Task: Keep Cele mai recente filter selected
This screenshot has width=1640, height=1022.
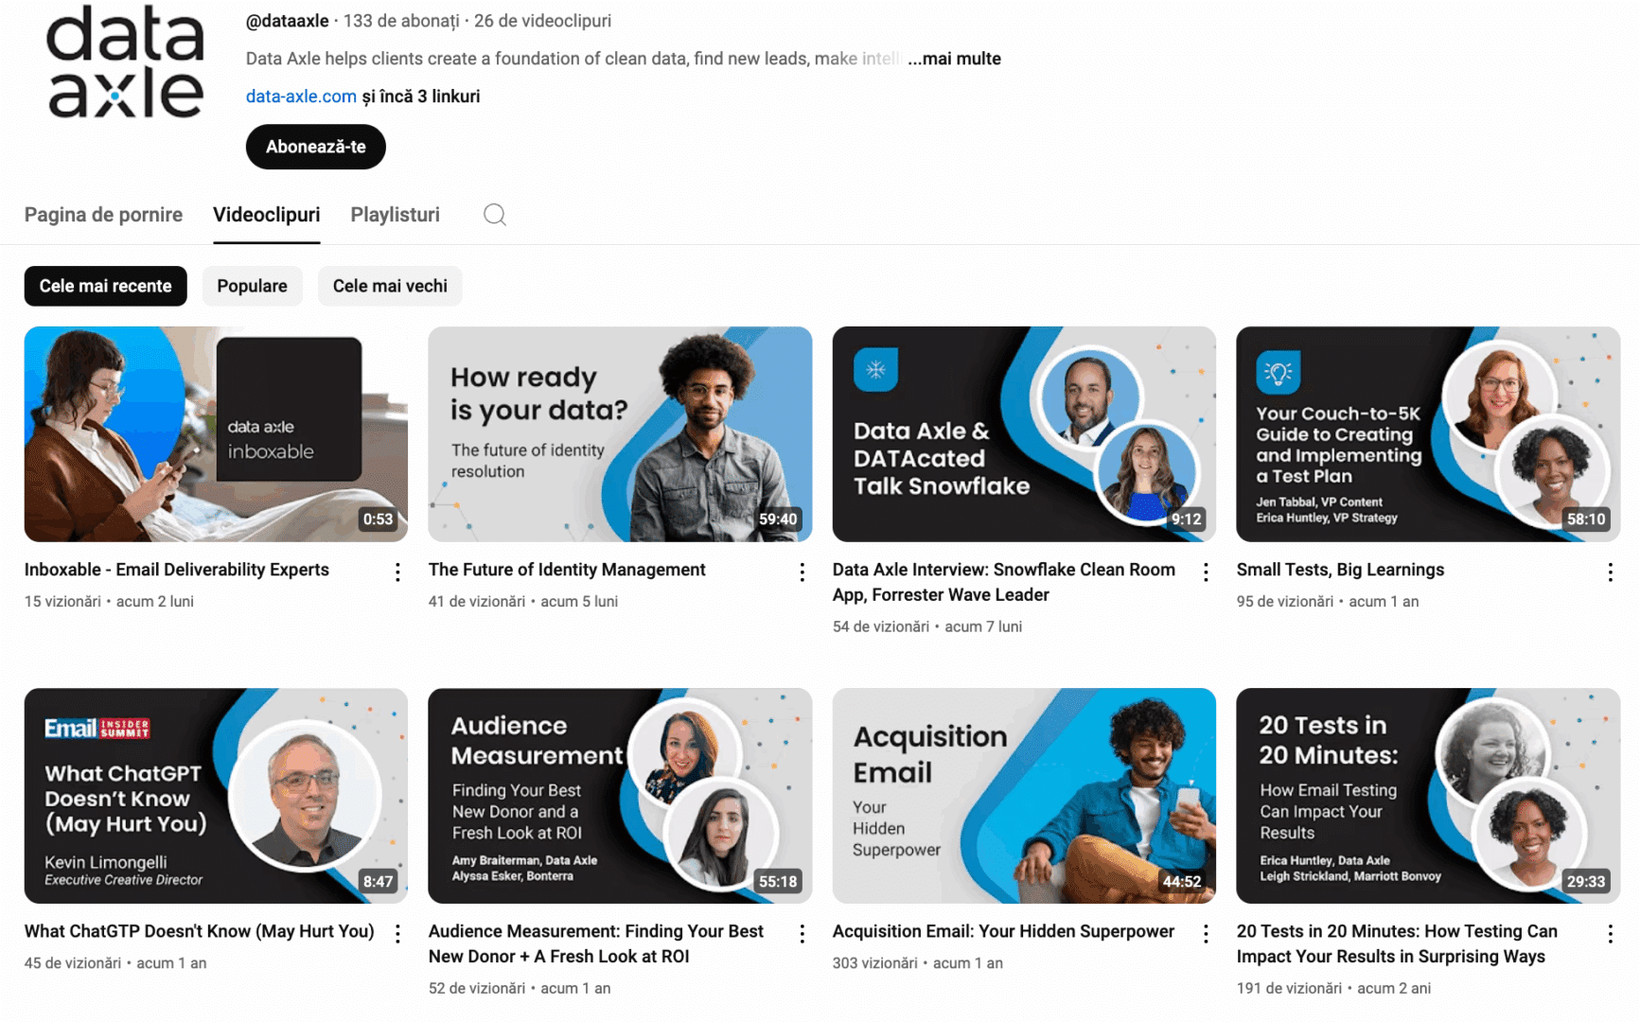Action: [105, 286]
